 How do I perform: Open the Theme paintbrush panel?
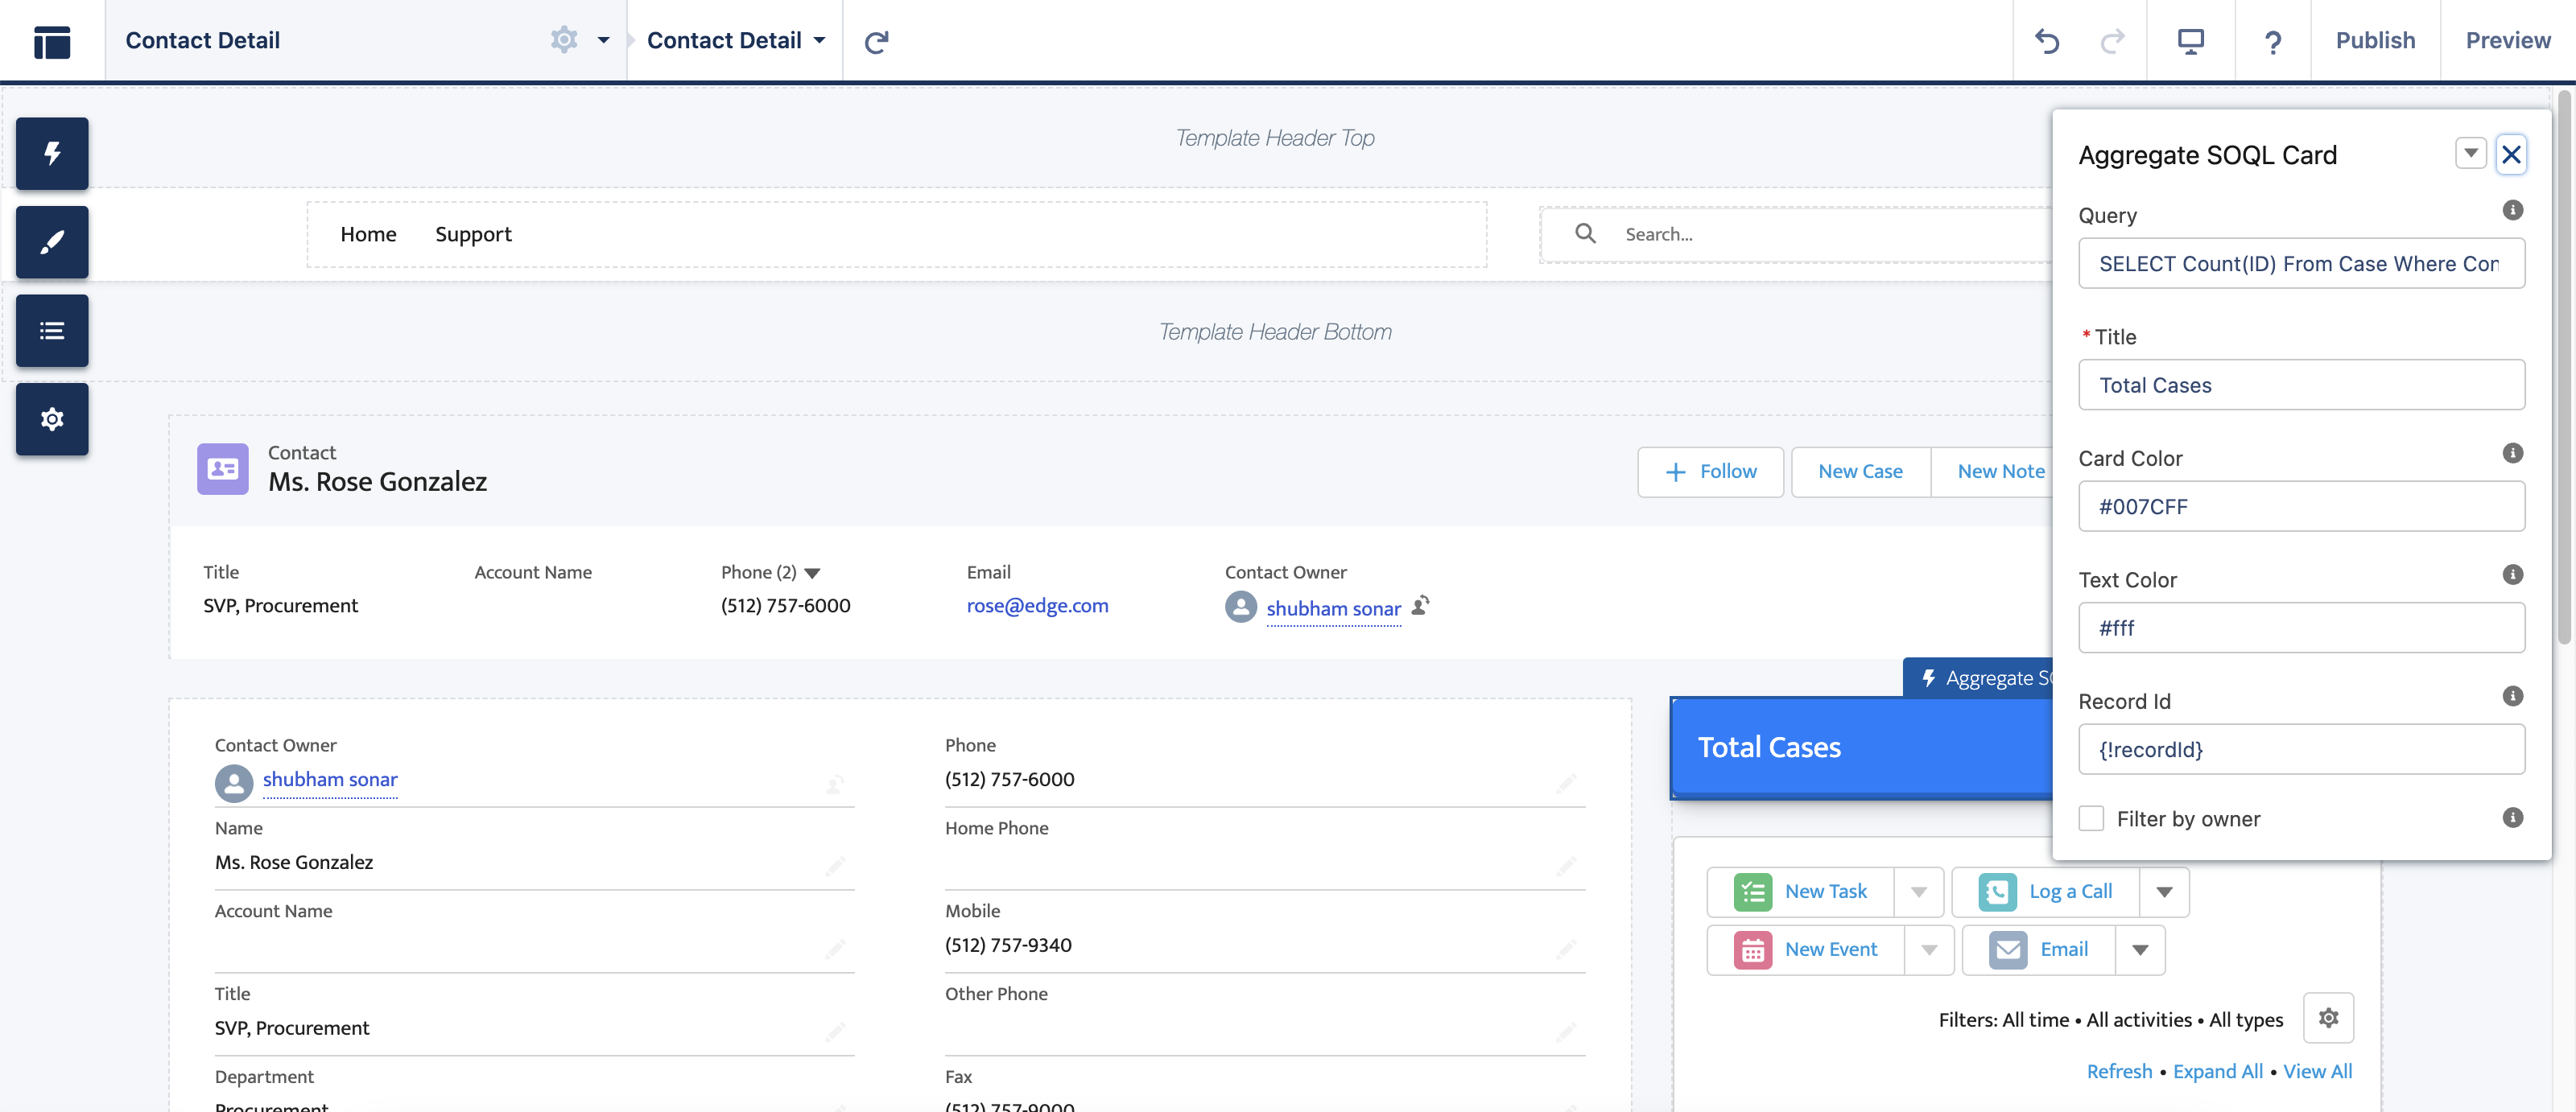click(x=52, y=241)
